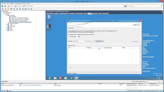The width and height of the screenshot is (164, 92).
Task: Collapse the _Production resource pool
Action: coord(7,15)
